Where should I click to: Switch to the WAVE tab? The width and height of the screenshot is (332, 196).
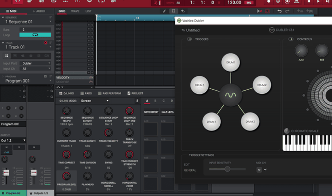point(75,11)
